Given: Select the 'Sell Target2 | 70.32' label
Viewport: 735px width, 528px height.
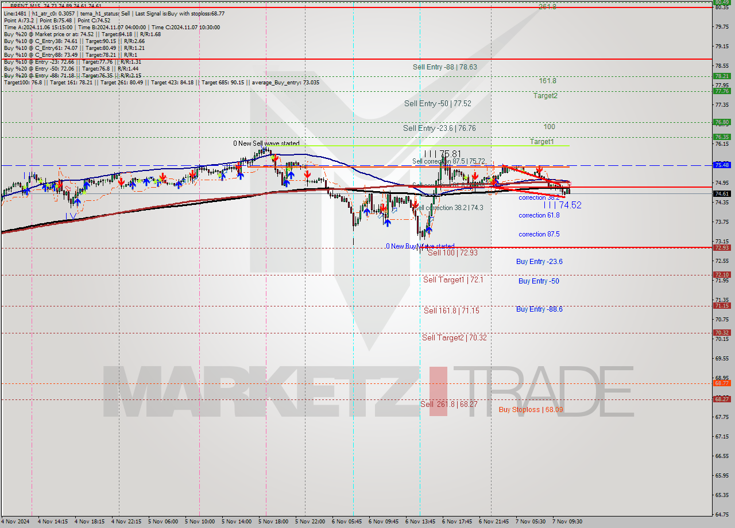Looking at the screenshot, I should point(454,338).
